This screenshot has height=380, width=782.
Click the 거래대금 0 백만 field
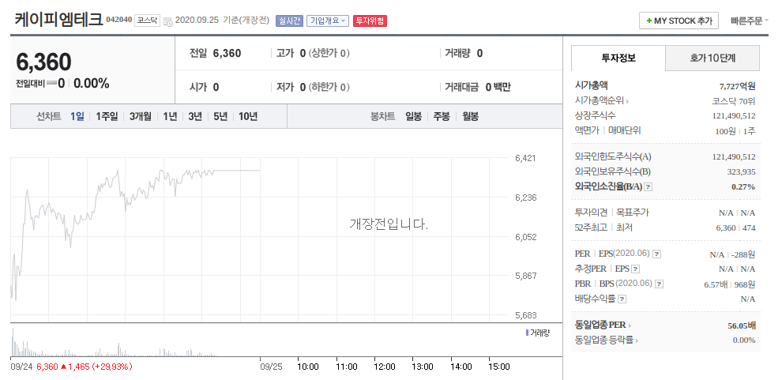click(x=478, y=87)
